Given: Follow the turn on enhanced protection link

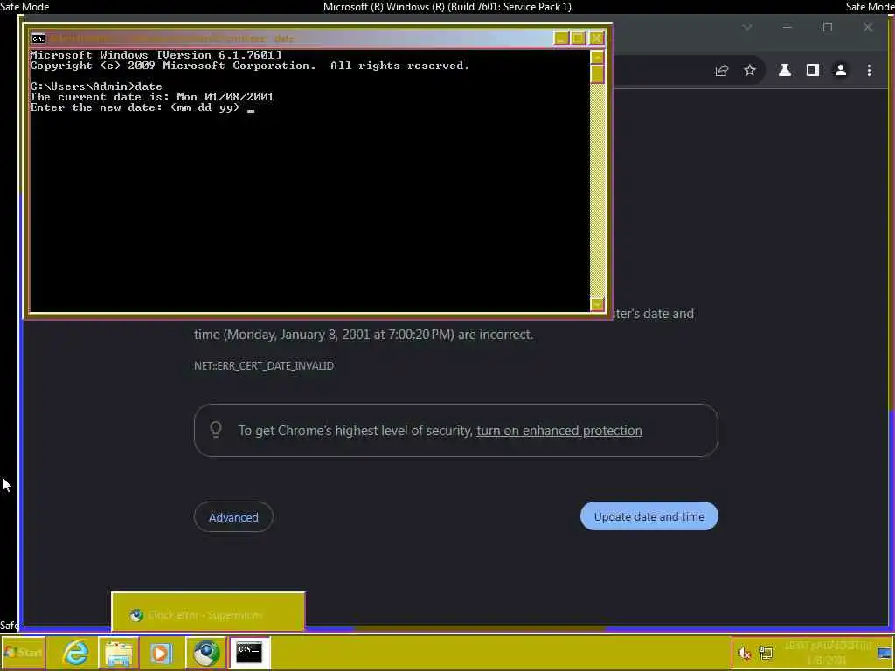Looking at the screenshot, I should (559, 431).
